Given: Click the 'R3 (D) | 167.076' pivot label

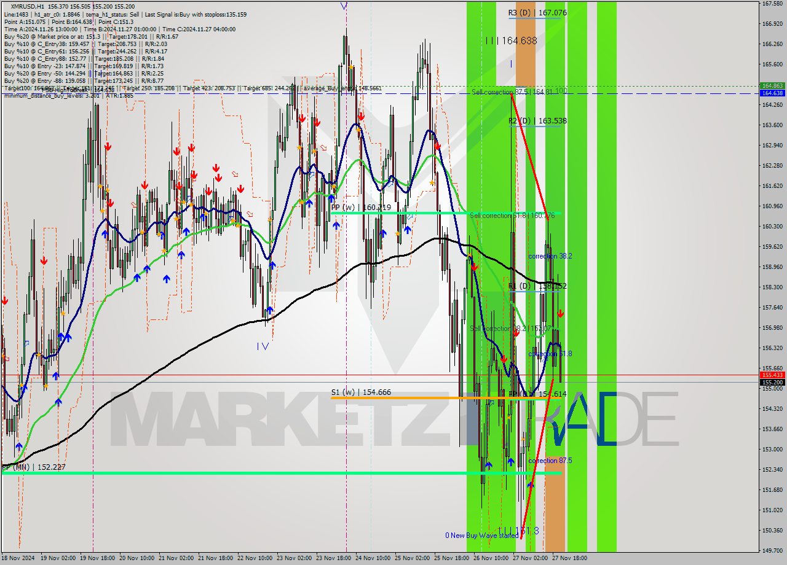Looking at the screenshot, I should click(x=537, y=12).
